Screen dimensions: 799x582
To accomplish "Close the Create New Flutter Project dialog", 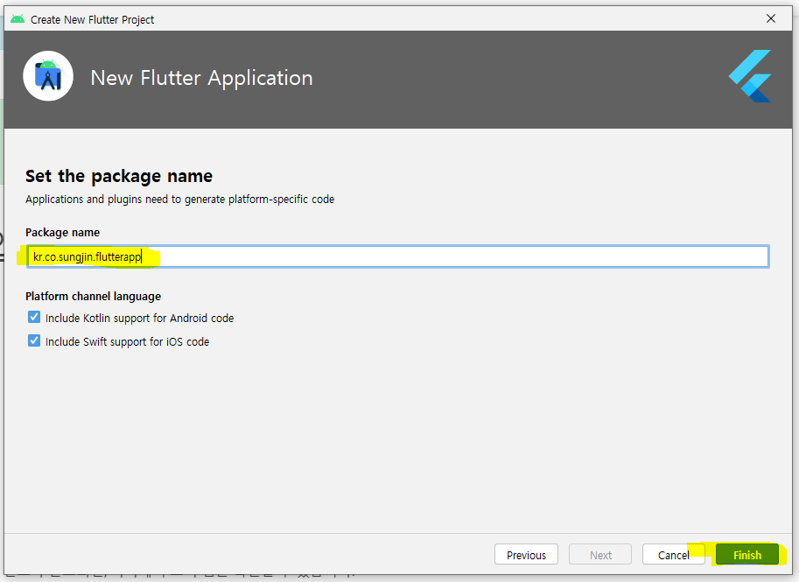I will click(x=771, y=19).
